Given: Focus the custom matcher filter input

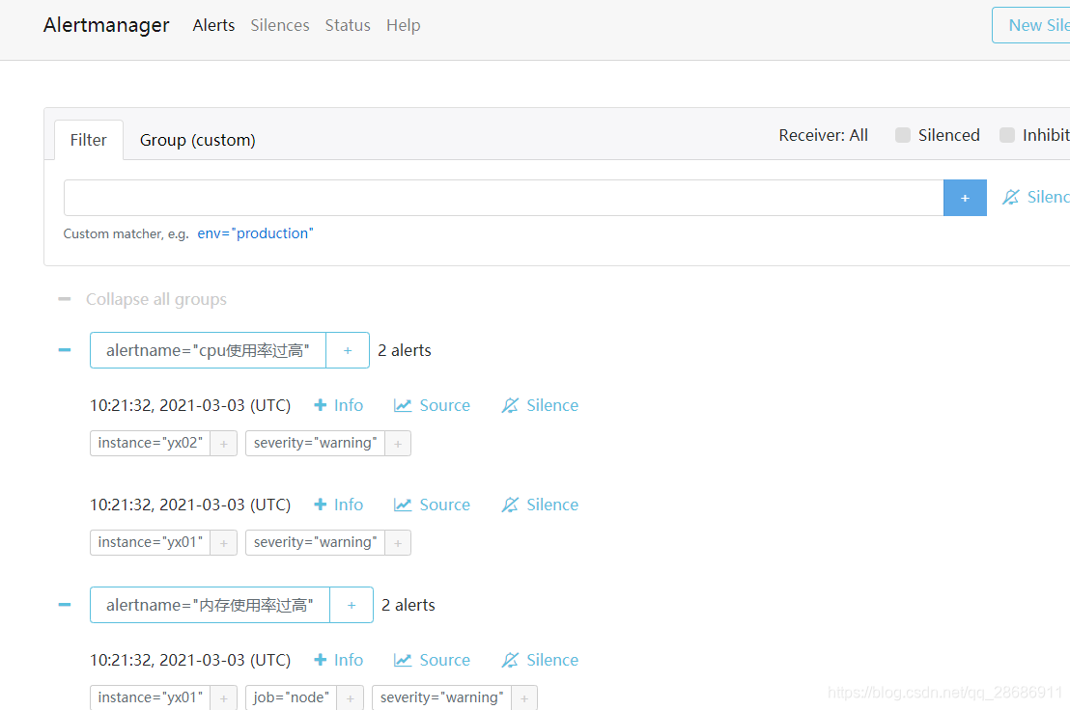Looking at the screenshot, I should click(503, 198).
